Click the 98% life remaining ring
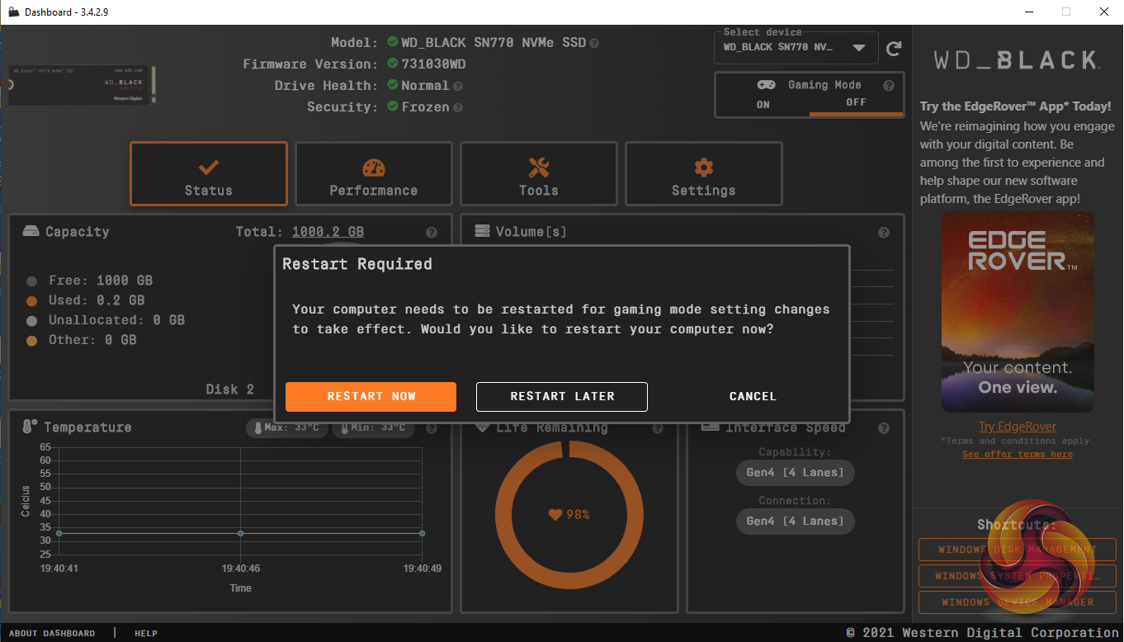This screenshot has height=642, width=1124. coord(569,515)
